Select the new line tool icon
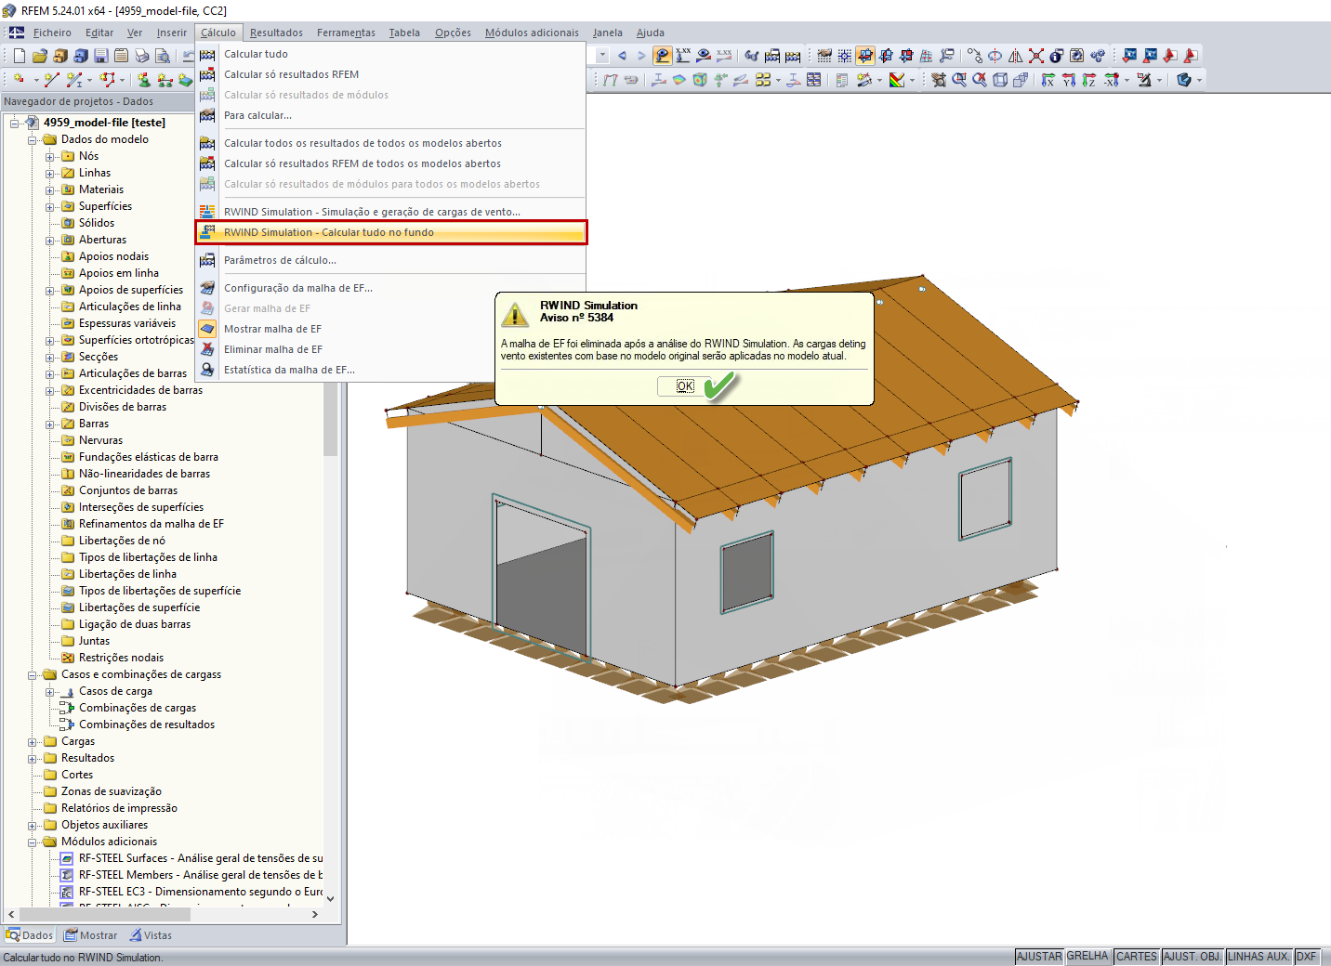The width and height of the screenshot is (1331, 966). 51,80
